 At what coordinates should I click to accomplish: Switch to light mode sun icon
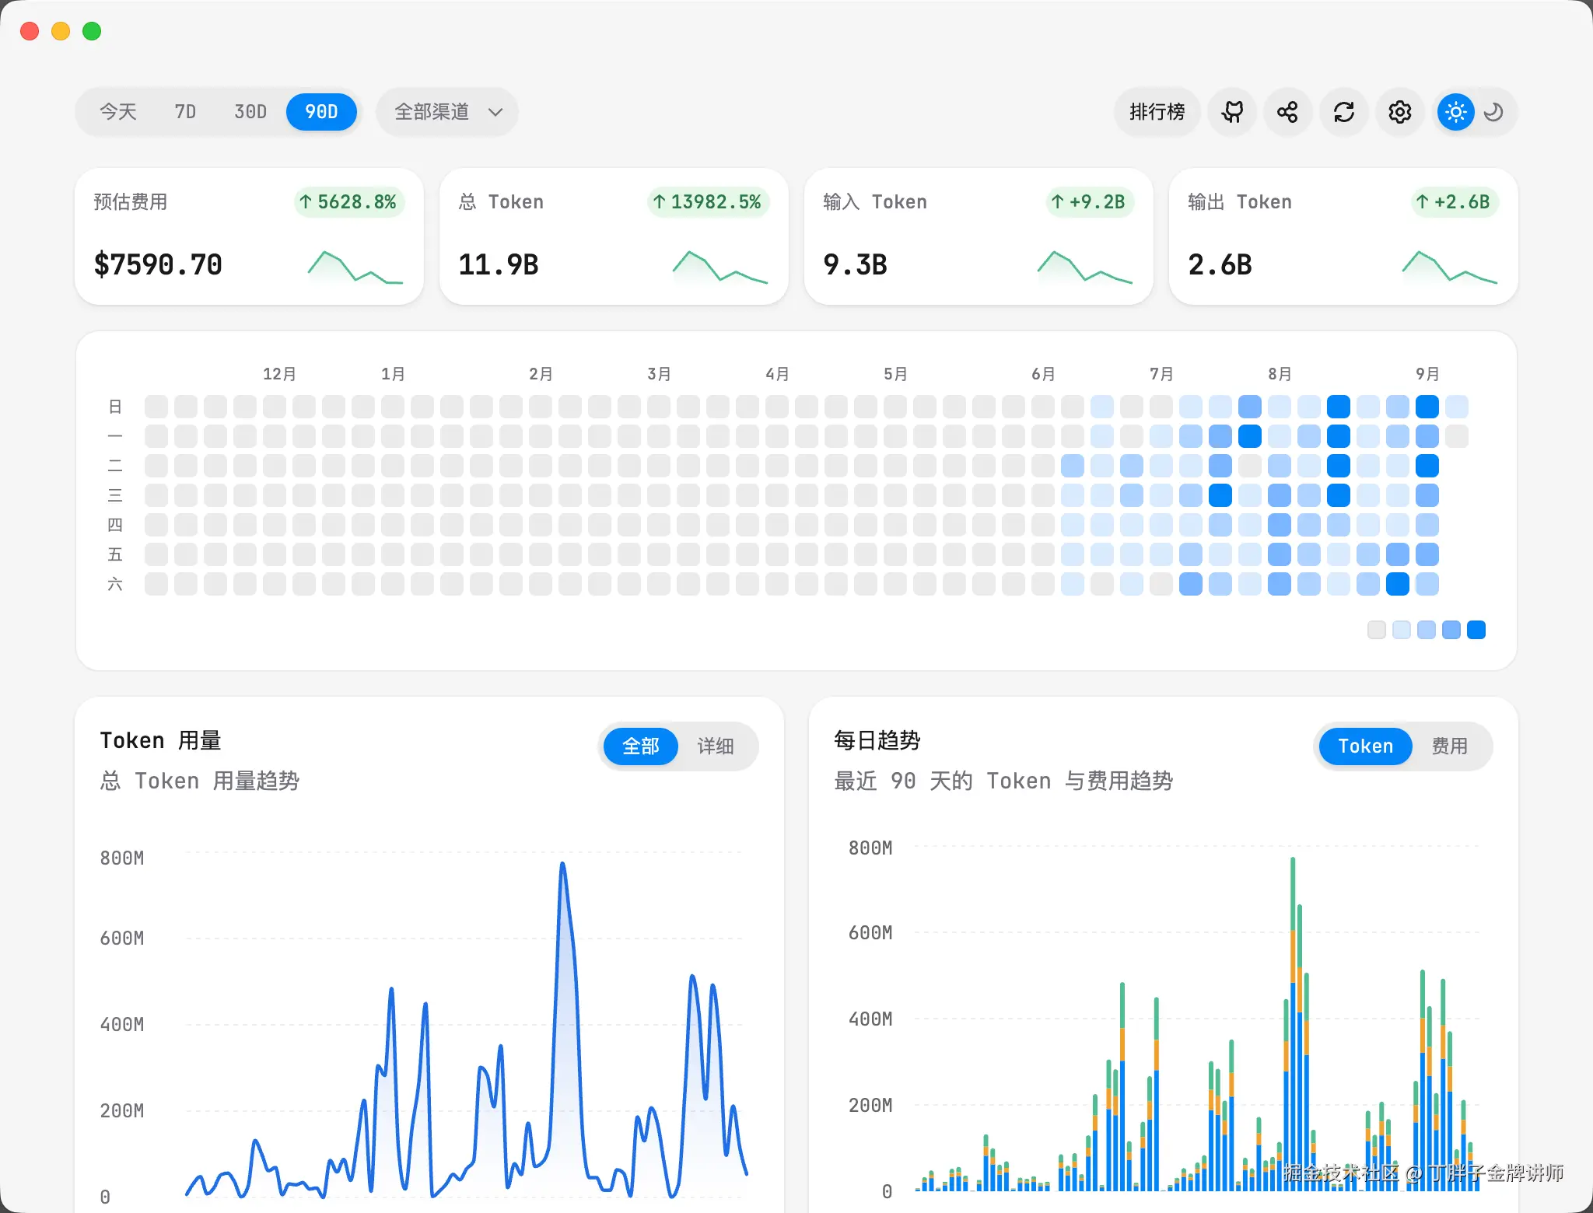click(1456, 112)
